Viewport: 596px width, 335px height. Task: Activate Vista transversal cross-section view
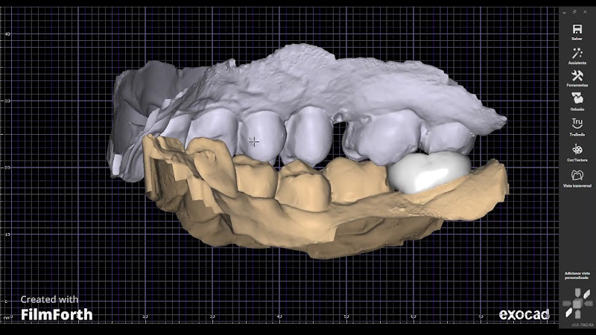577,176
